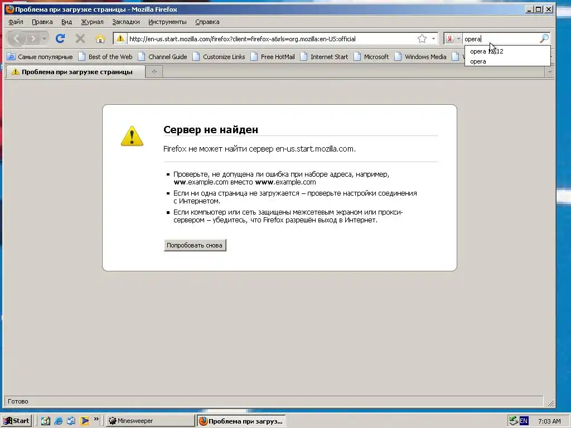
Task: Reload the page with the blue refresh icon
Action: 60,38
